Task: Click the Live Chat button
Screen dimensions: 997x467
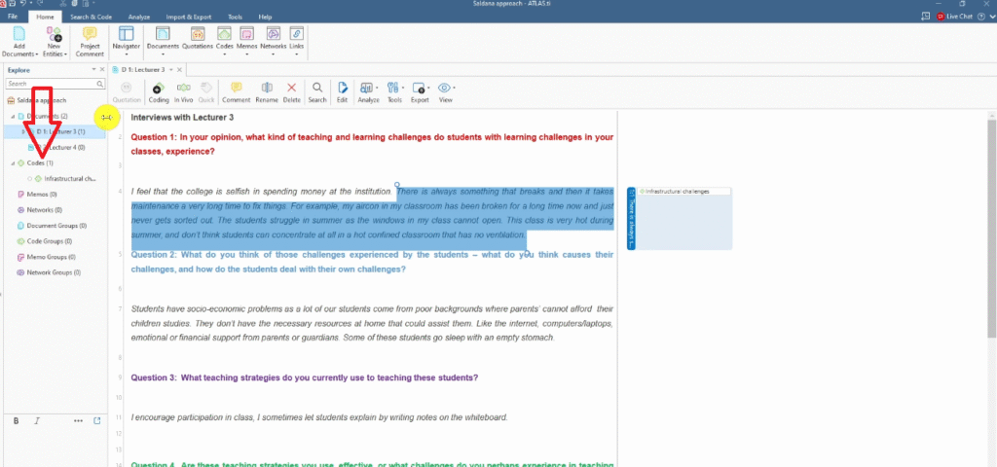Action: 957,17
